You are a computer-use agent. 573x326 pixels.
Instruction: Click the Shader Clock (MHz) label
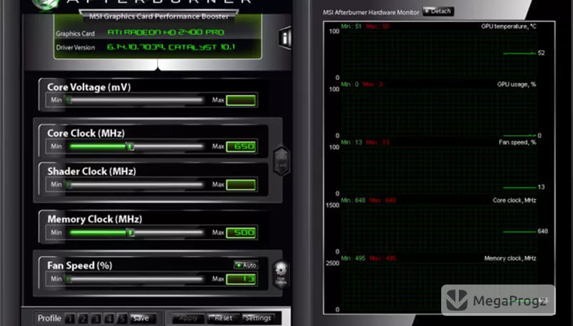point(92,172)
